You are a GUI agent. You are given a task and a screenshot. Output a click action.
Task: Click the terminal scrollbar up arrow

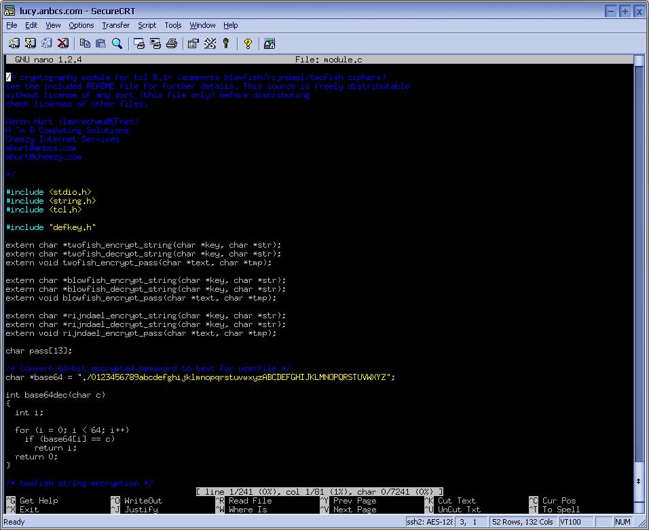[x=639, y=60]
